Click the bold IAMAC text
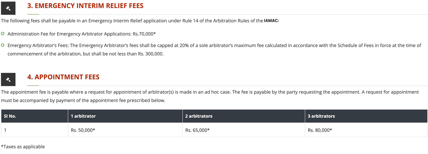The height and width of the screenshot is (154, 428). [271, 21]
